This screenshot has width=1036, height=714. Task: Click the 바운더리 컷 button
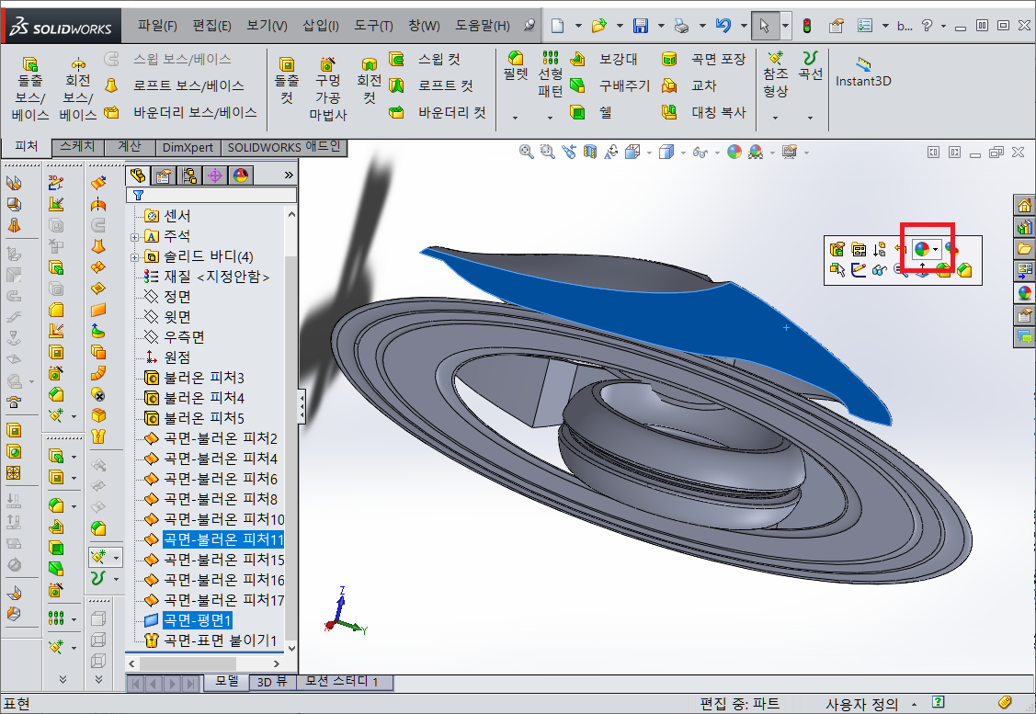[438, 113]
